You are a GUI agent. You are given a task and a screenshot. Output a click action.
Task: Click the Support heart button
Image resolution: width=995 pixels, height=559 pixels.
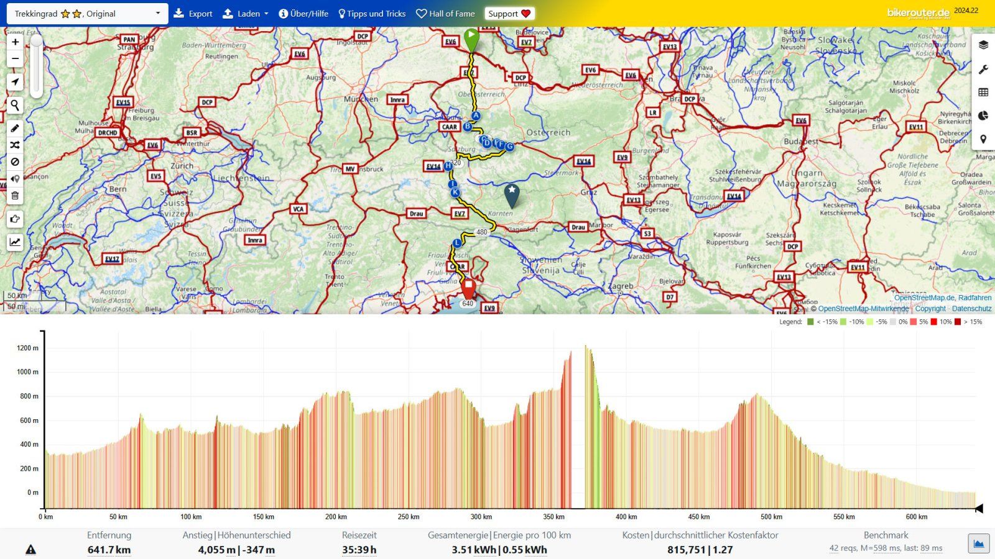tap(509, 14)
